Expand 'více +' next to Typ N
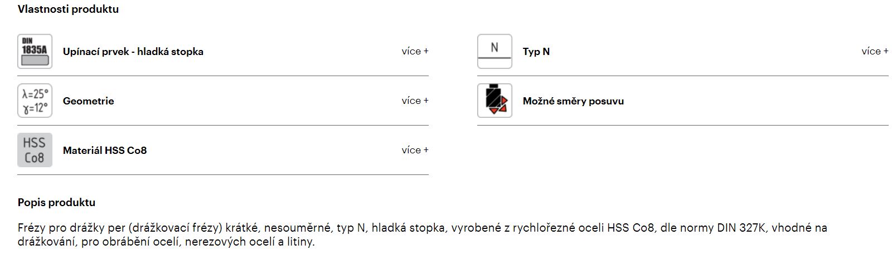 [875, 51]
